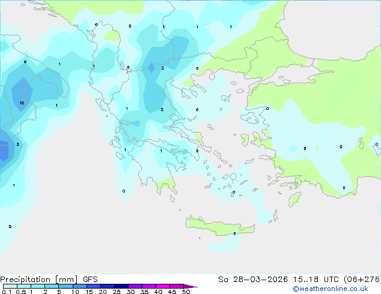The height and width of the screenshot is (294, 381).
Task: Click the 5–10 mm legend color swatch
Action: (66, 286)
